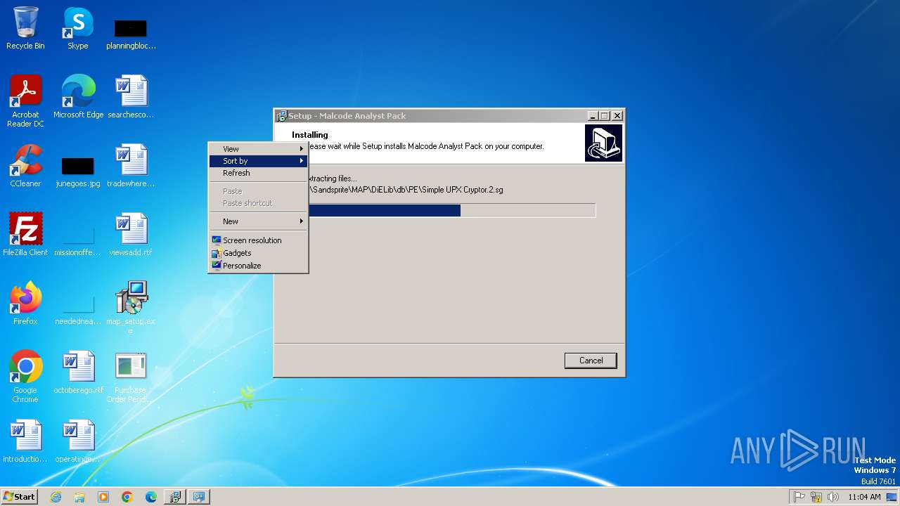Open viewsadd.rtf document
The height and width of the screenshot is (506, 900).
[131, 235]
